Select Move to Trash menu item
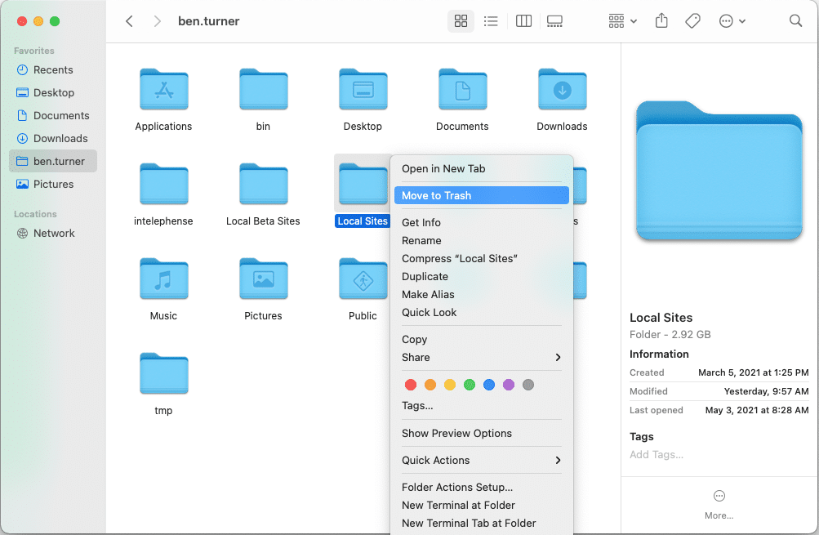819x535 pixels. 481,195
